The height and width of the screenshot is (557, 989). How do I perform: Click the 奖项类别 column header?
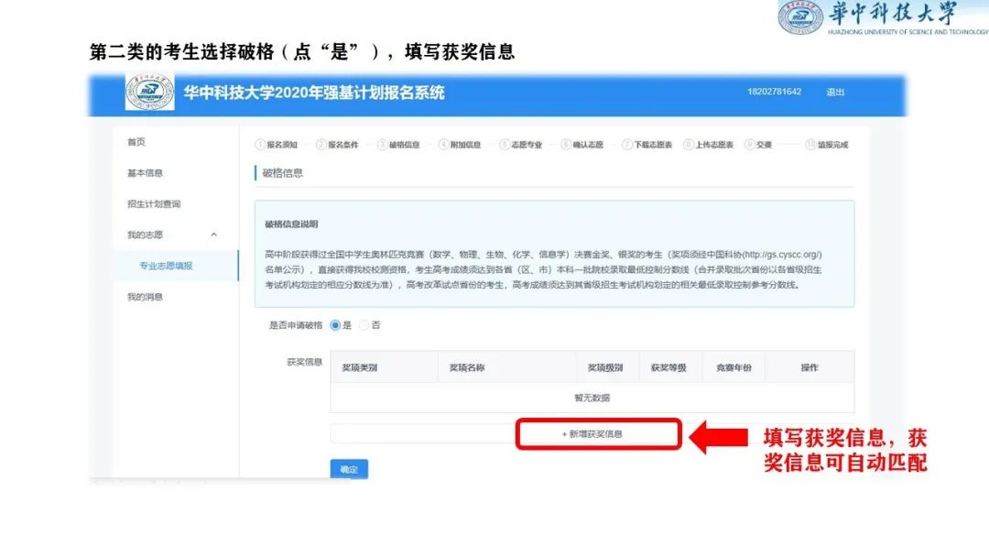pos(360,367)
